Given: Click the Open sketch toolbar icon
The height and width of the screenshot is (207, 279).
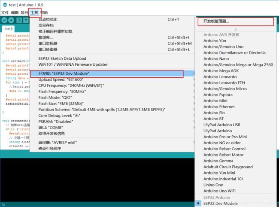Looking at the screenshot, I should pyautogui.click(x=27, y=20).
